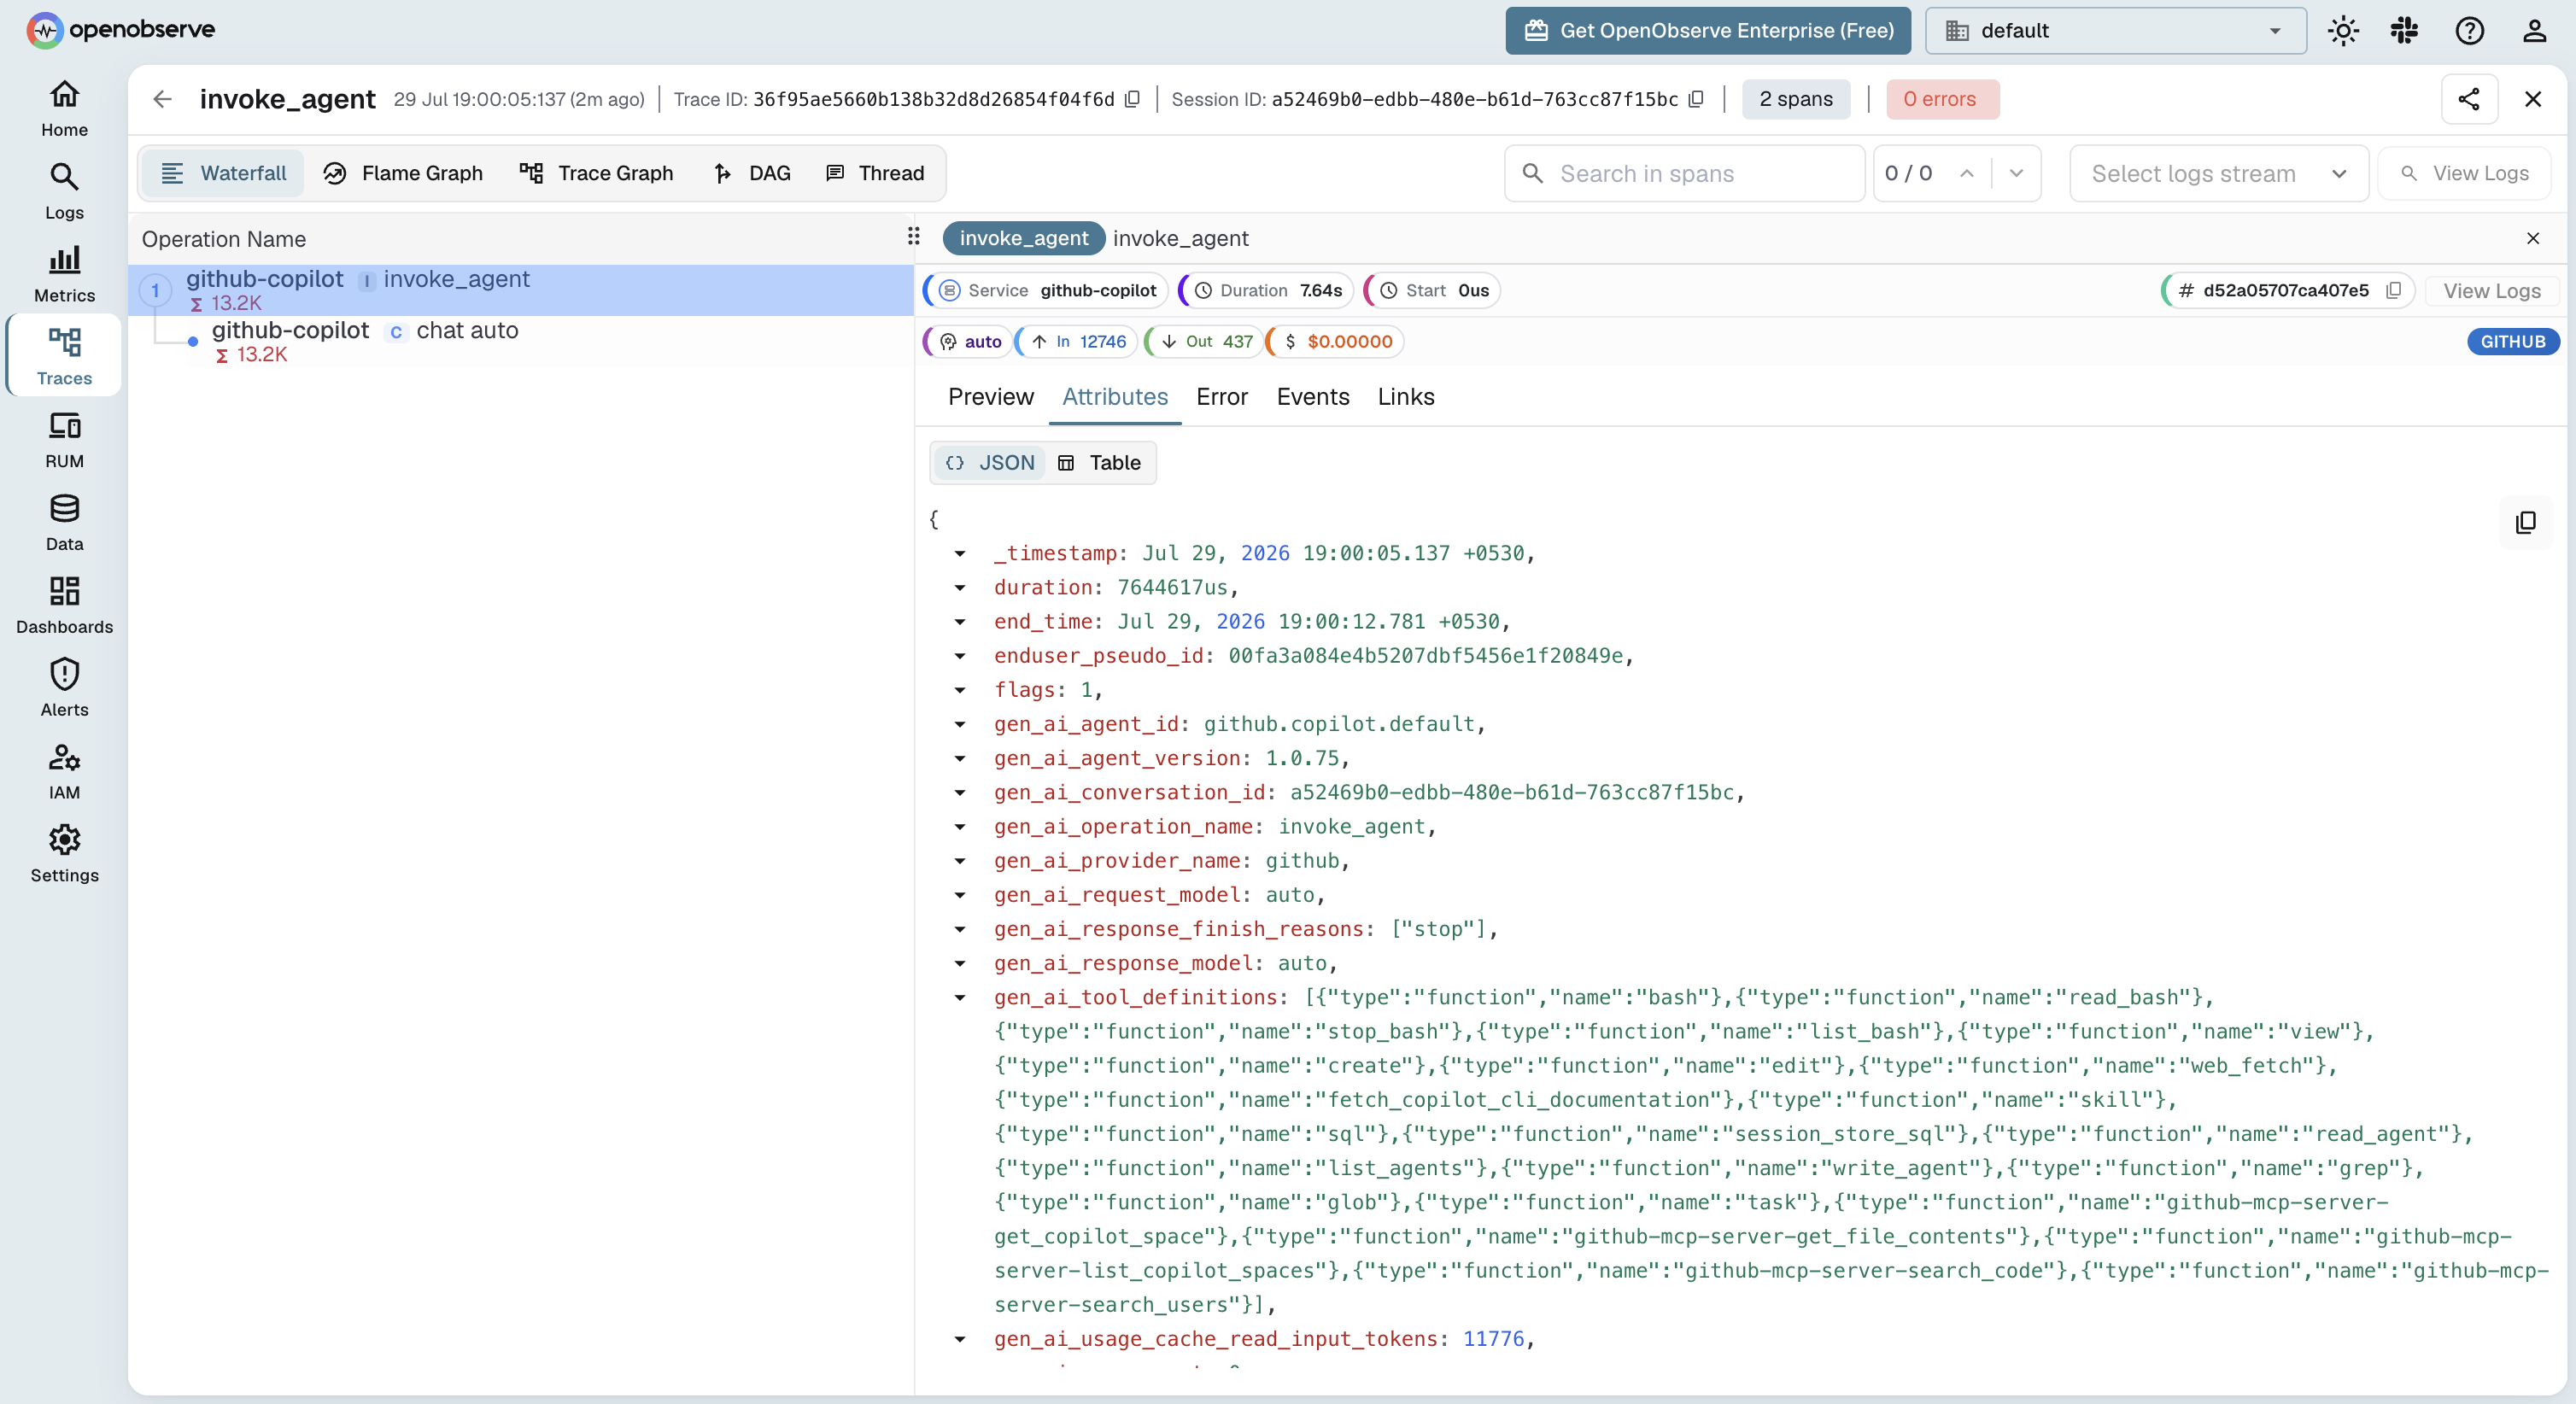Image resolution: width=2576 pixels, height=1404 pixels.
Task: Switch to Trace Graph view
Action: pos(596,173)
